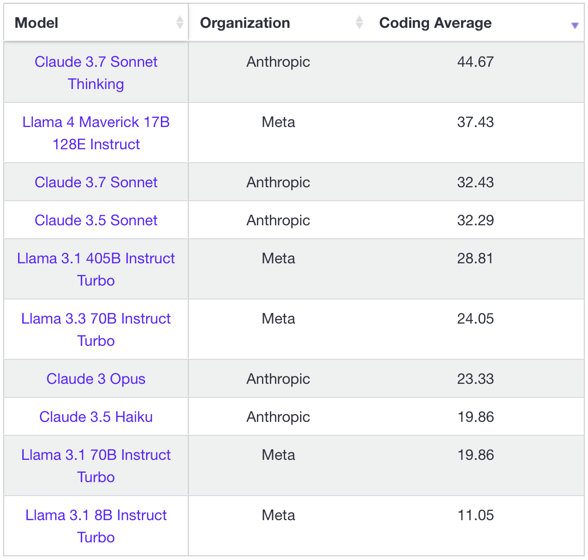Click Anthropic in the Claude 3.5 Sonnet row
Viewport: 588px width, 560px height.
click(278, 220)
